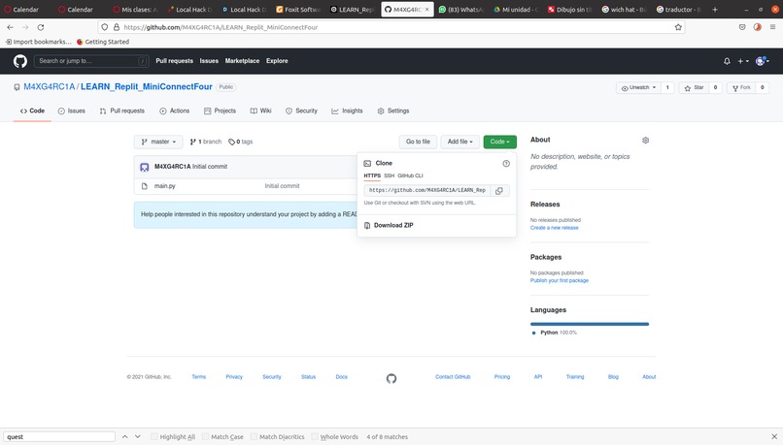Click the Go to file button
The image size is (783, 445).
[x=418, y=142]
